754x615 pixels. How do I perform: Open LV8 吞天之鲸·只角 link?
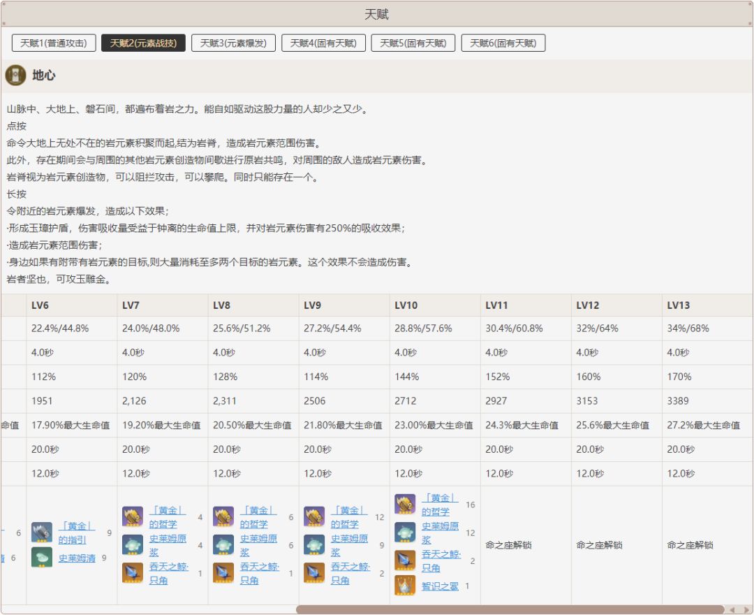259,573
